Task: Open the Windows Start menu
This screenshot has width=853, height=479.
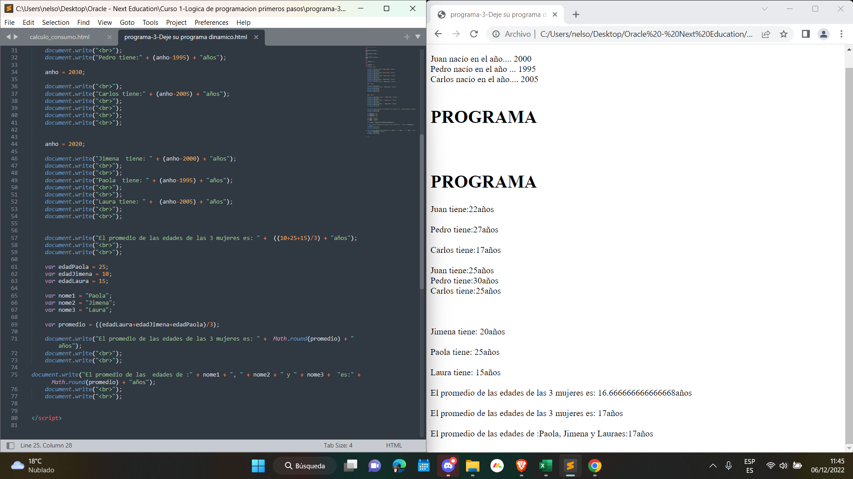Action: (x=258, y=466)
